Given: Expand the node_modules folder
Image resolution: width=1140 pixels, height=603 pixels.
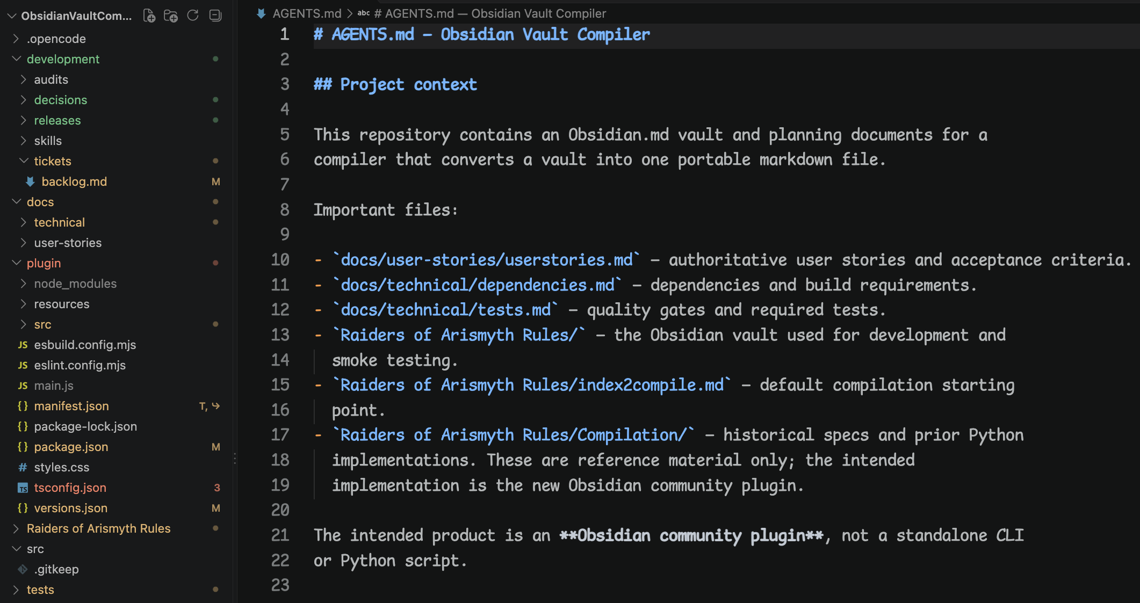Looking at the screenshot, I should (x=23, y=284).
